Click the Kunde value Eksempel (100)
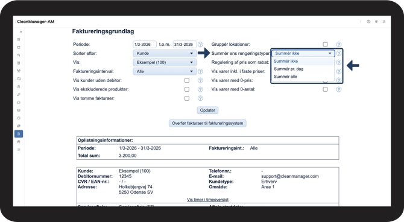The image size is (404, 222). [x=134, y=171]
